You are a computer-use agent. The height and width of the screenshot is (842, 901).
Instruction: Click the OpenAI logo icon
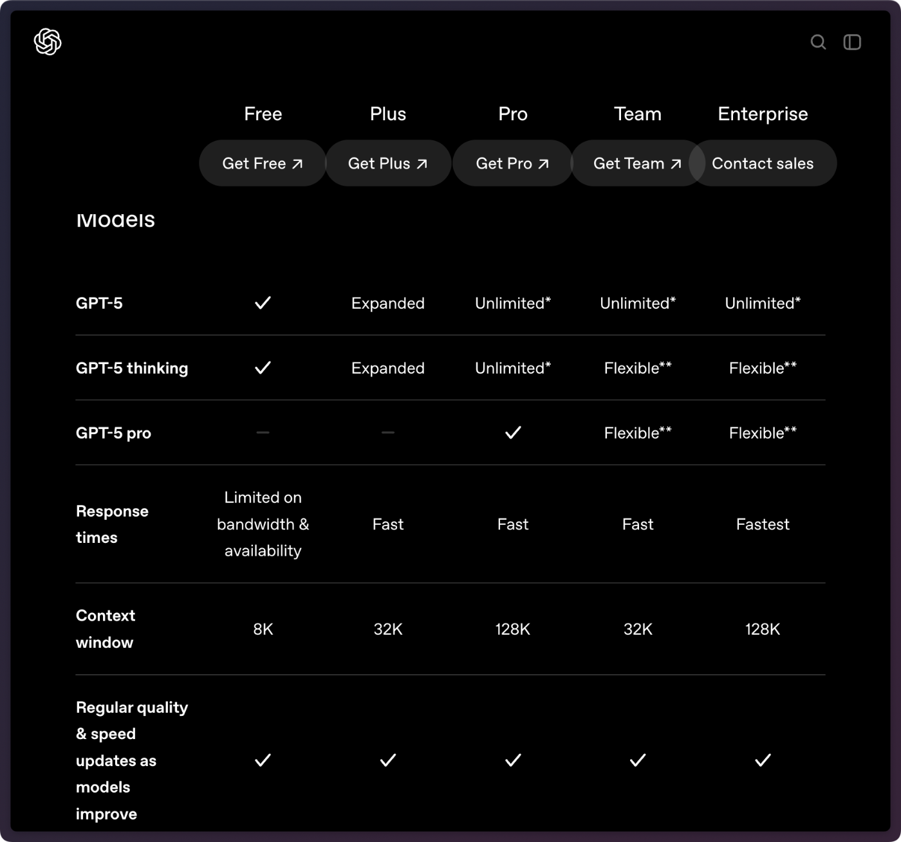pos(48,42)
